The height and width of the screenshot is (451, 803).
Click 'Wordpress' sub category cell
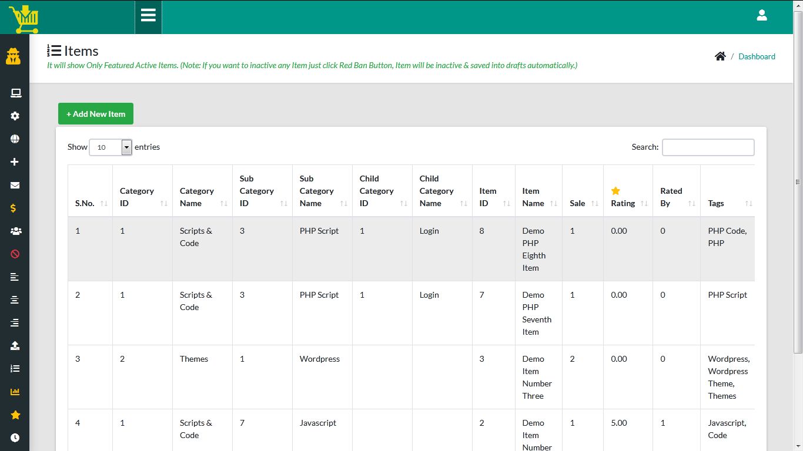tap(322, 377)
